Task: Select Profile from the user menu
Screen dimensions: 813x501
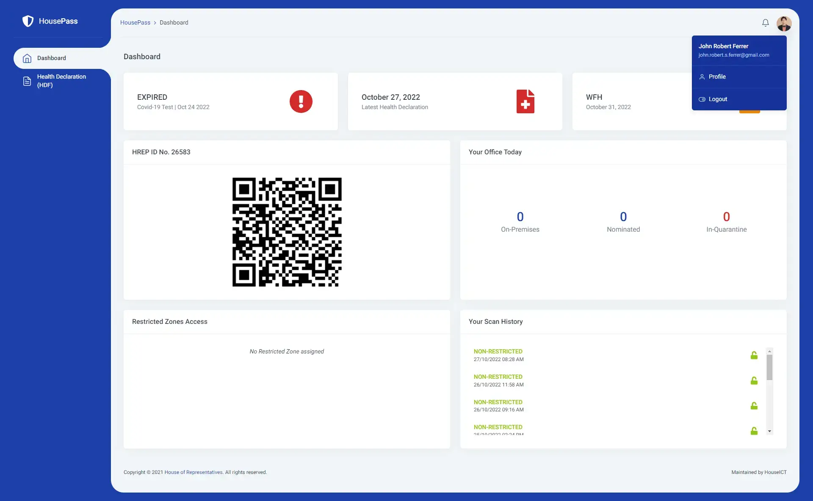Action: tap(717, 77)
